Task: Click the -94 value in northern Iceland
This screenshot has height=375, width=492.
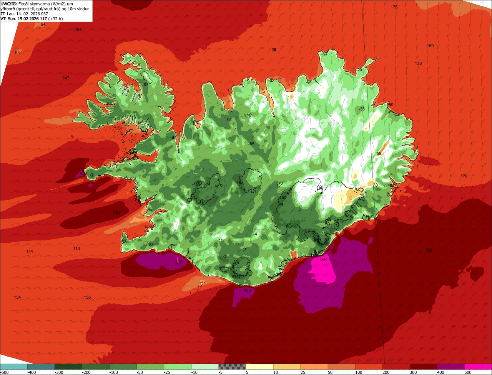Action: 229,120
